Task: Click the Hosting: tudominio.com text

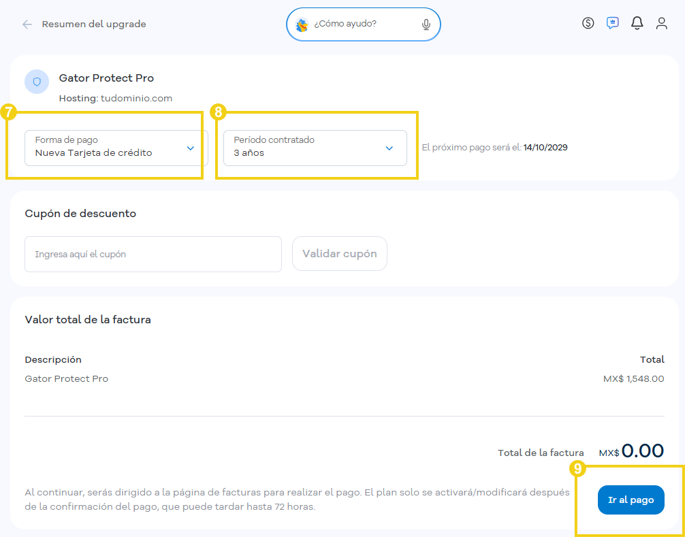Action: coord(115,99)
